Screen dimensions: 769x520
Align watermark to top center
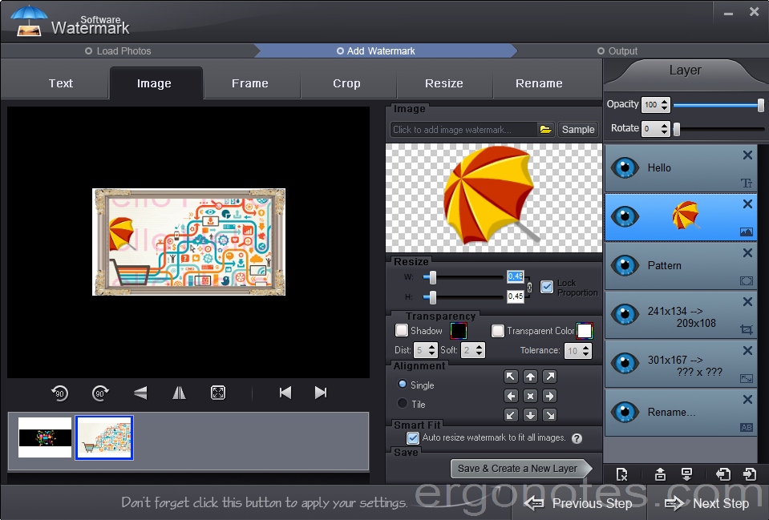tap(530, 377)
